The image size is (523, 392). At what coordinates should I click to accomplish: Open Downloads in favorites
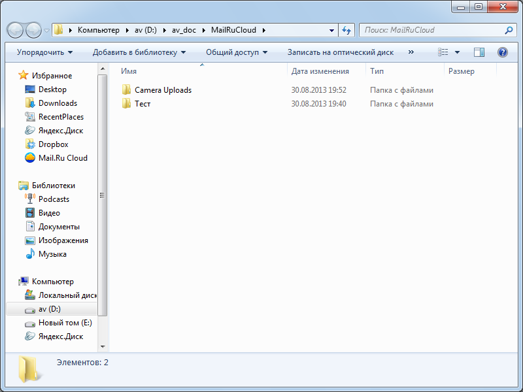[58, 103]
